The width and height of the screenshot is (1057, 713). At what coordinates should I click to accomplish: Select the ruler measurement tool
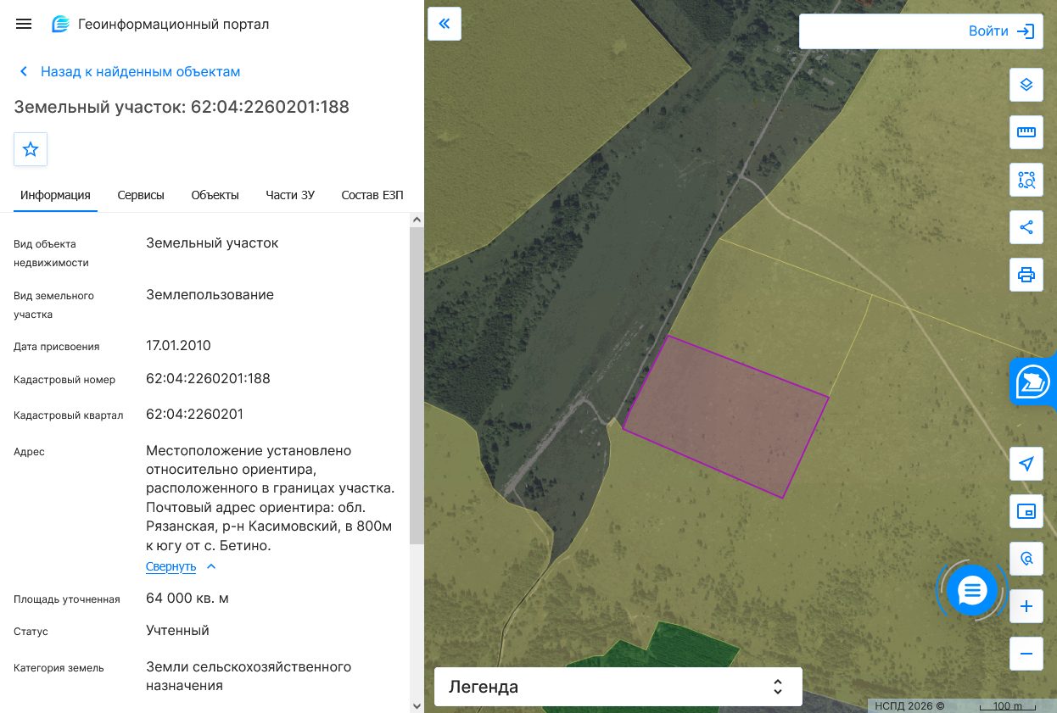[1026, 132]
